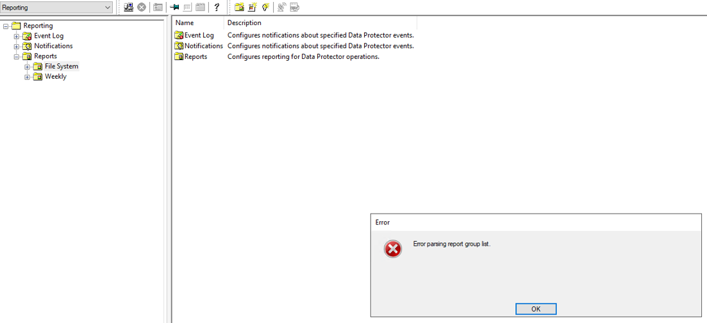Click the Error dialog title bar
The image size is (707, 323).
[536, 222]
